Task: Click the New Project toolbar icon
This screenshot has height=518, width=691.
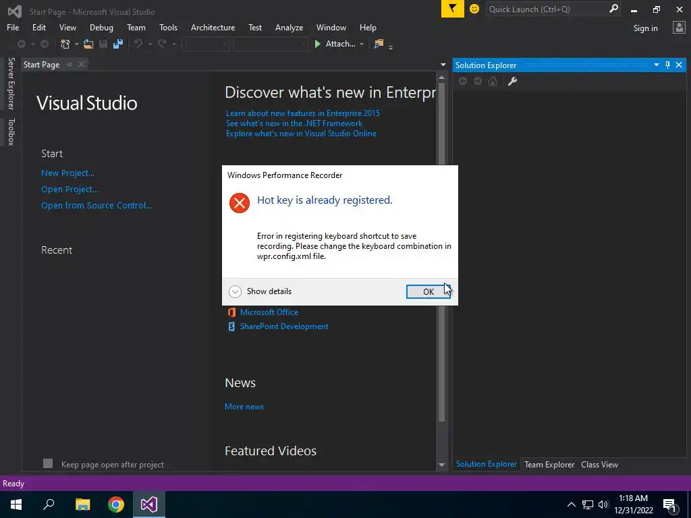Action: pos(65,44)
